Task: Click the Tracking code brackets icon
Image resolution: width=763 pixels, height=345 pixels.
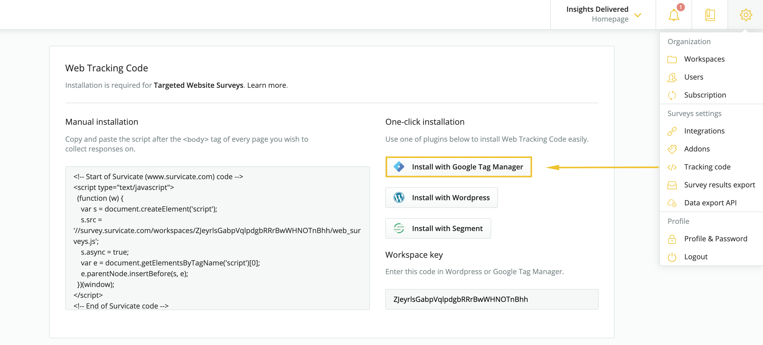Action: [672, 167]
